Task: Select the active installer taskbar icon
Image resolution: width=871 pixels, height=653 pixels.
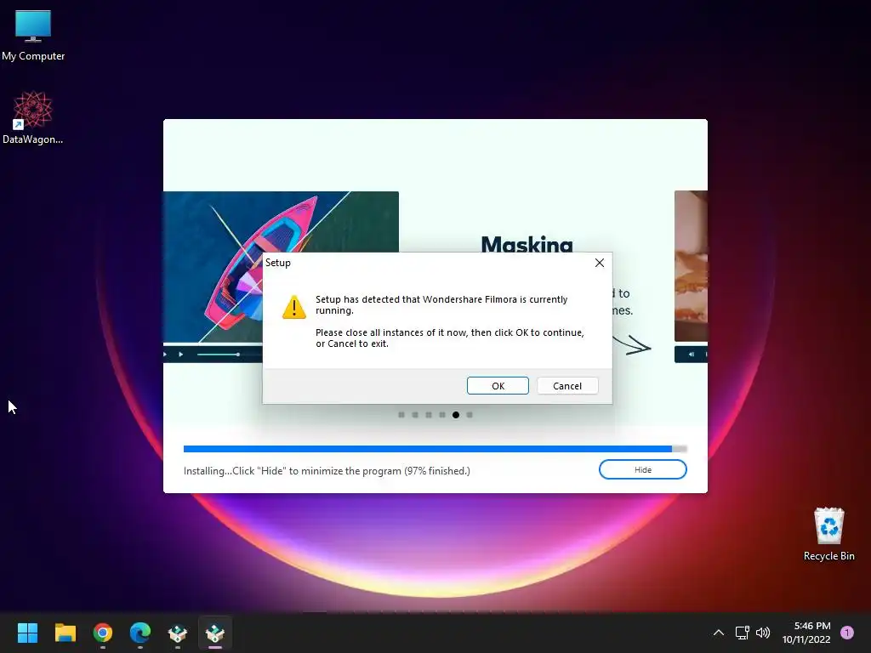Action: (x=215, y=633)
